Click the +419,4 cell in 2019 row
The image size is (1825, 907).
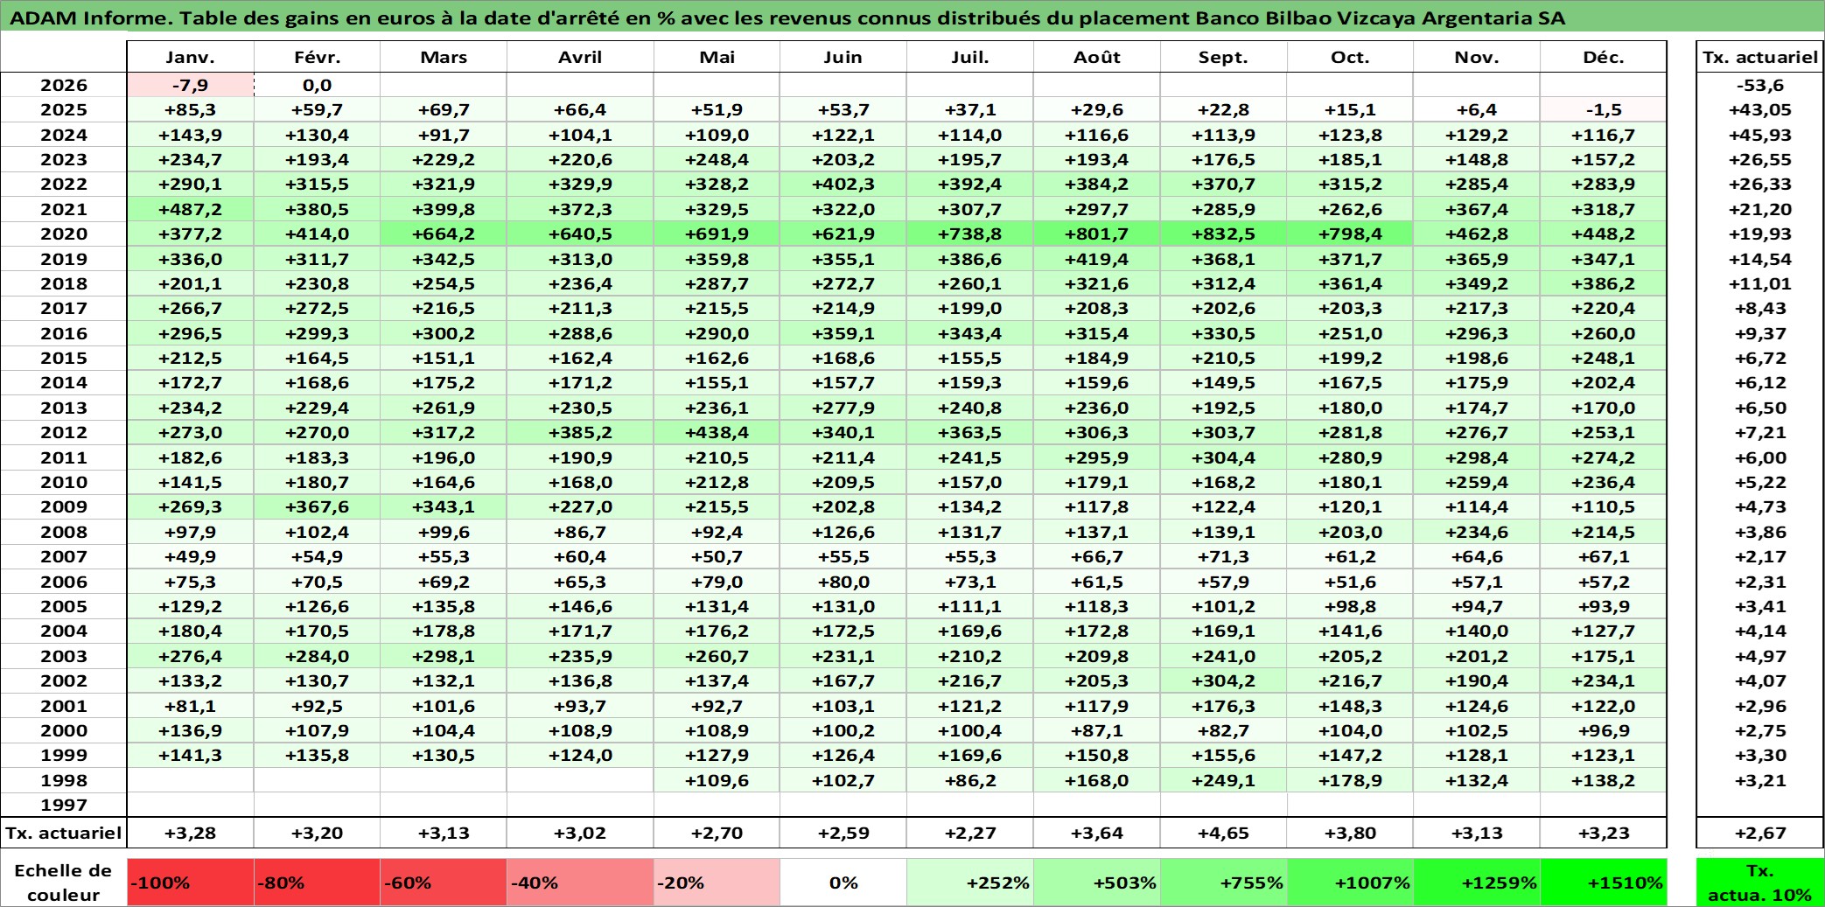pyautogui.click(x=1097, y=259)
